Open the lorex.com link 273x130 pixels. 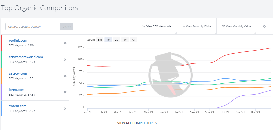17,90
